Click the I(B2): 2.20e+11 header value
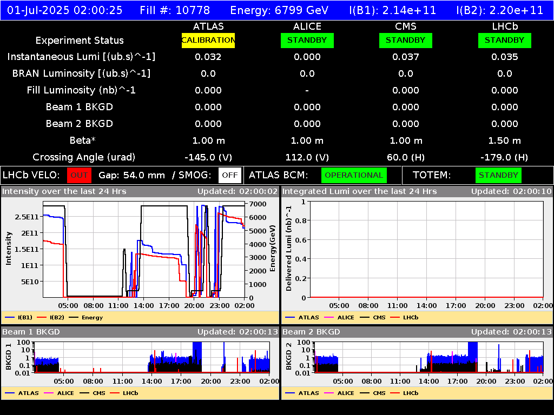554x415 pixels. point(499,10)
